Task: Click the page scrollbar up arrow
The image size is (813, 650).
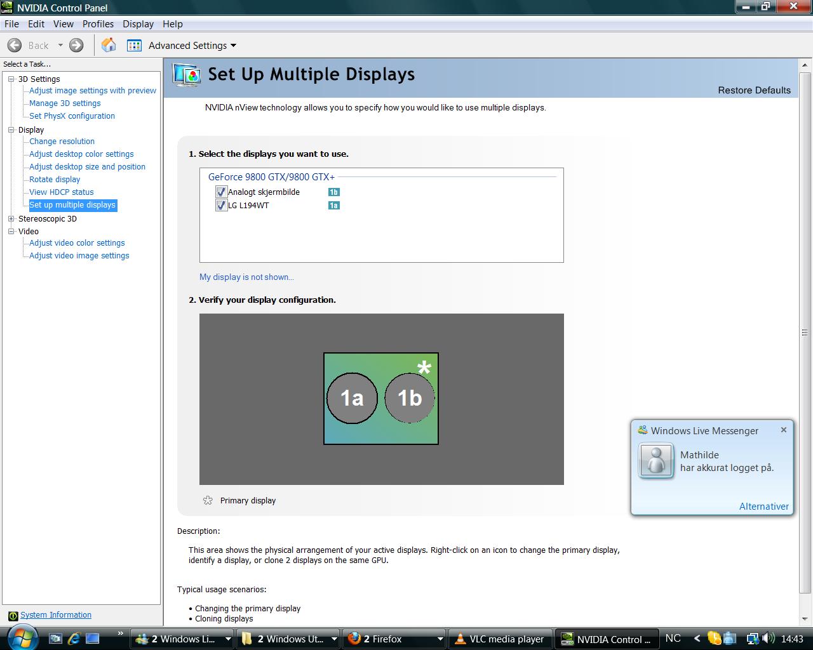Action: coord(805,65)
